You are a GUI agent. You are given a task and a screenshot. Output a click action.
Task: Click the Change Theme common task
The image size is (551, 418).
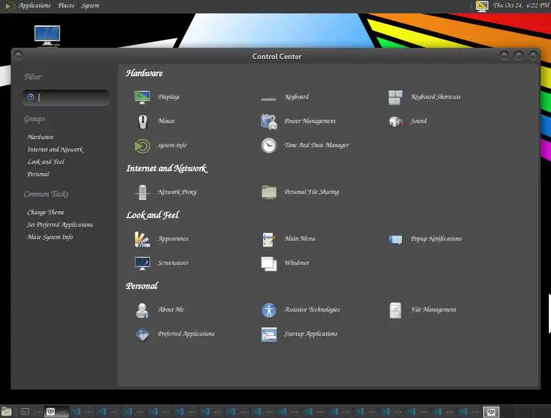(x=46, y=212)
